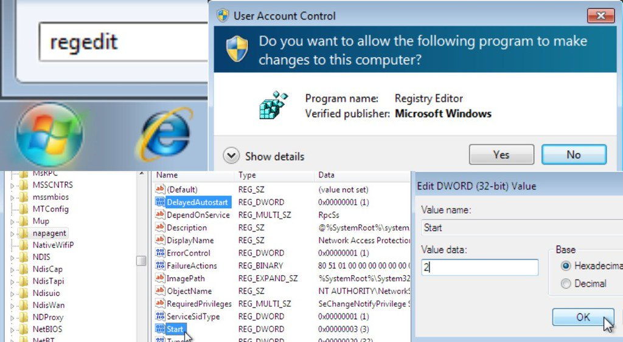Select the Decimal base option

[566, 283]
